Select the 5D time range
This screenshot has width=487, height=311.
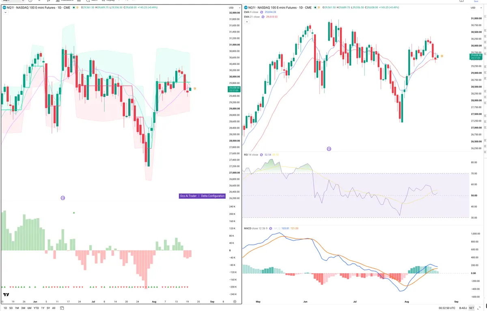[x=11, y=308]
